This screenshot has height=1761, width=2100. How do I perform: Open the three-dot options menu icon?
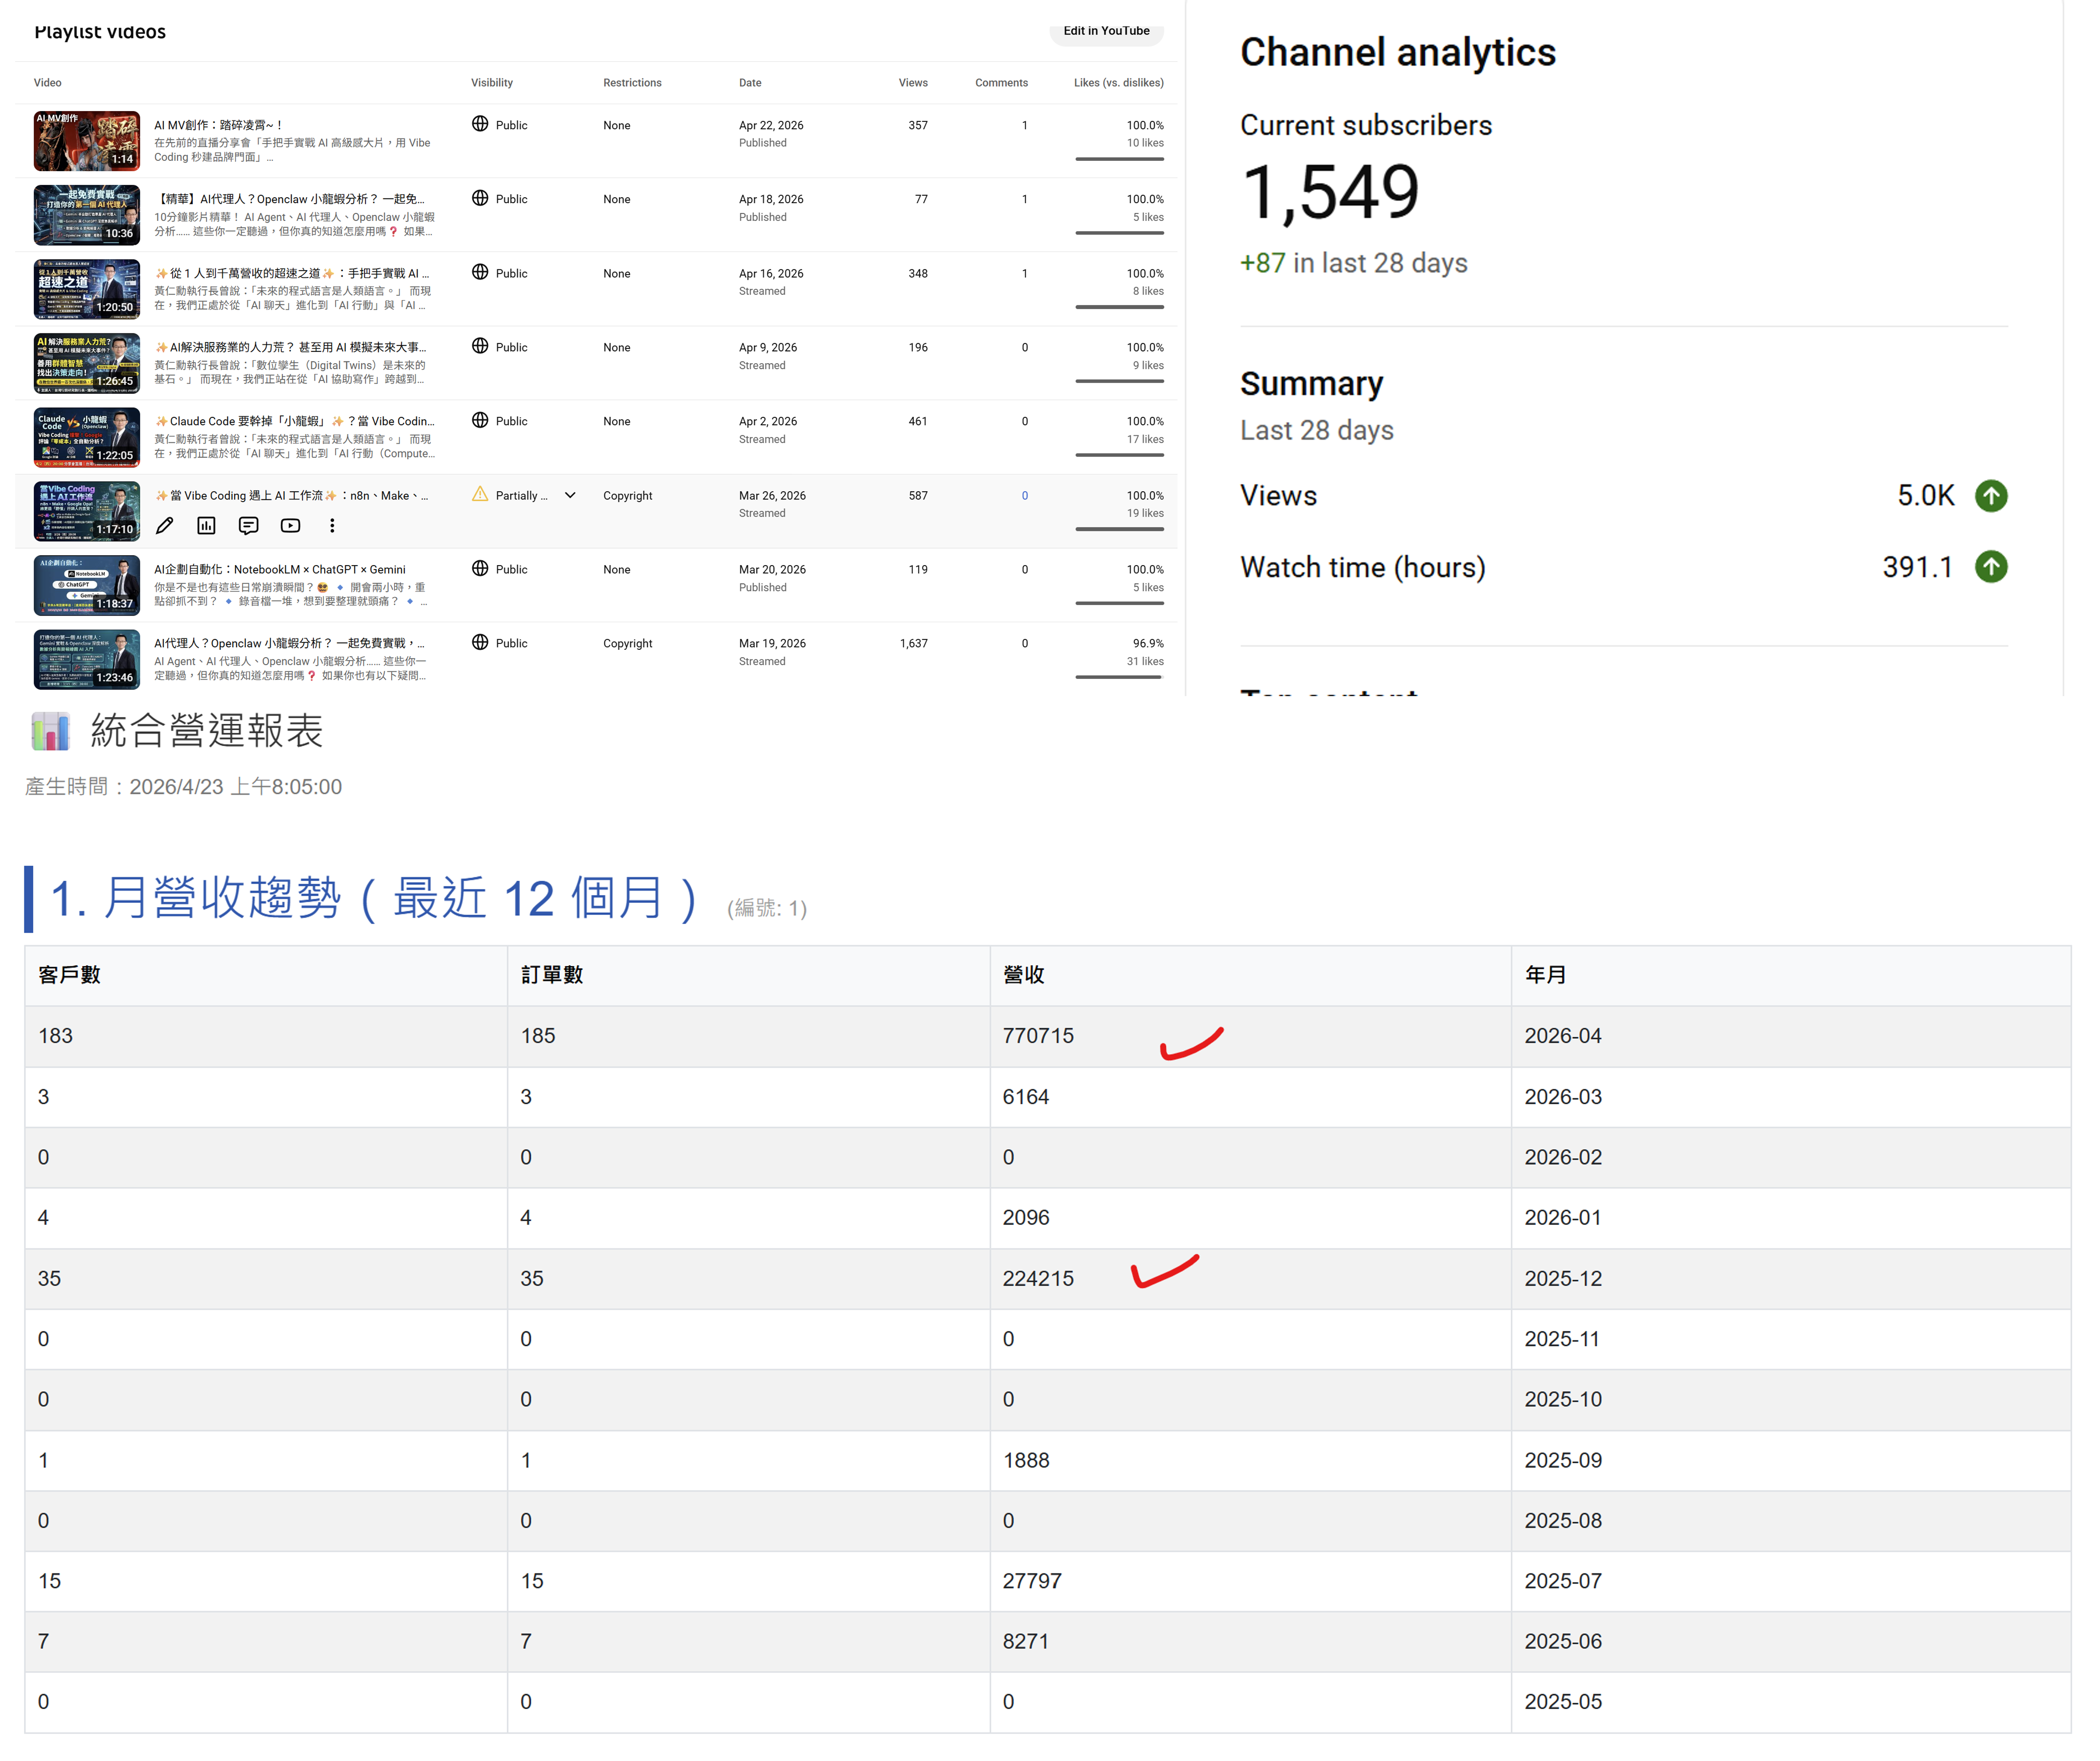pyautogui.click(x=333, y=526)
